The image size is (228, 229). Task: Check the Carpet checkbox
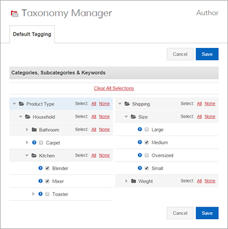point(41,143)
